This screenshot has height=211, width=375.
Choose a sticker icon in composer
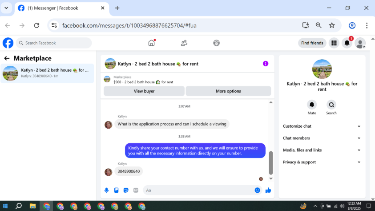point(126,190)
